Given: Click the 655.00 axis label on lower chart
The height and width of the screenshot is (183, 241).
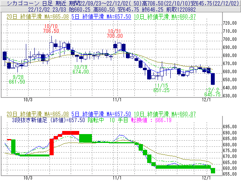Looking at the screenshot, I should coord(230,174).
